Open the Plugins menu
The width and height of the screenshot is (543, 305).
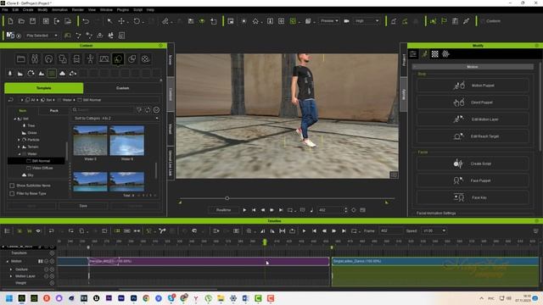click(122, 9)
